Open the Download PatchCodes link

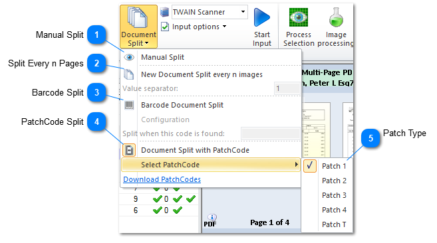(x=162, y=179)
